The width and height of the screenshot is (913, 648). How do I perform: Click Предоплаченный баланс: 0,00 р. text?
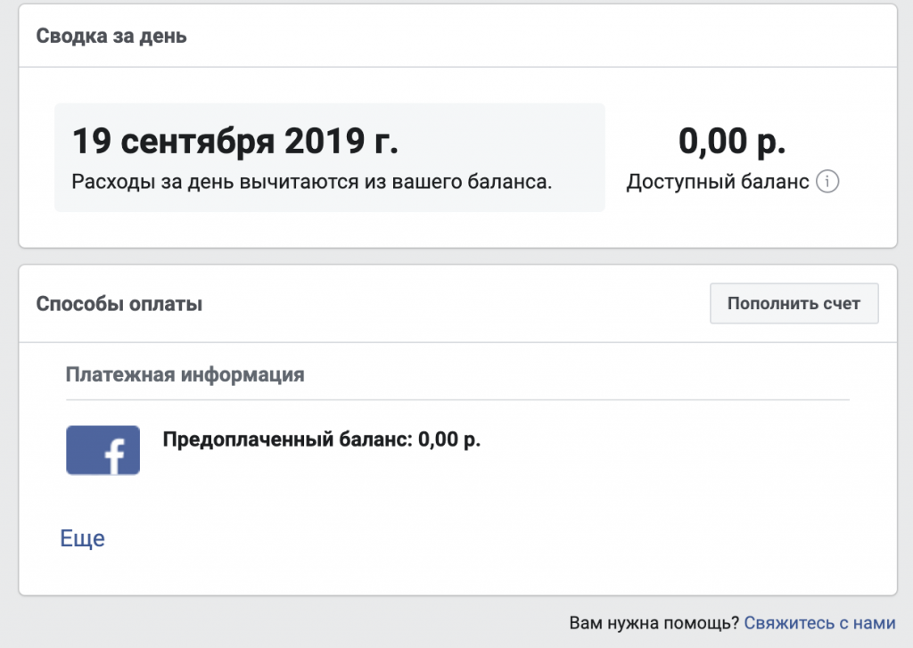[321, 439]
